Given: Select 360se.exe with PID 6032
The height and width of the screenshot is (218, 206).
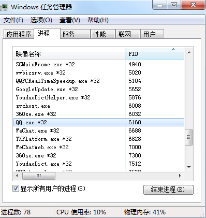Looking at the screenshot, I should click(98, 114).
